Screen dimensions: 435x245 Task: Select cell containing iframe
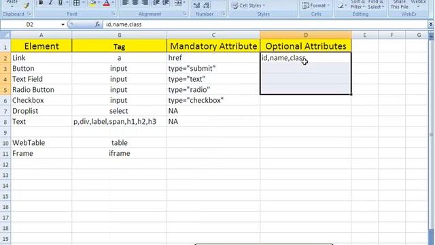pyautogui.click(x=120, y=153)
